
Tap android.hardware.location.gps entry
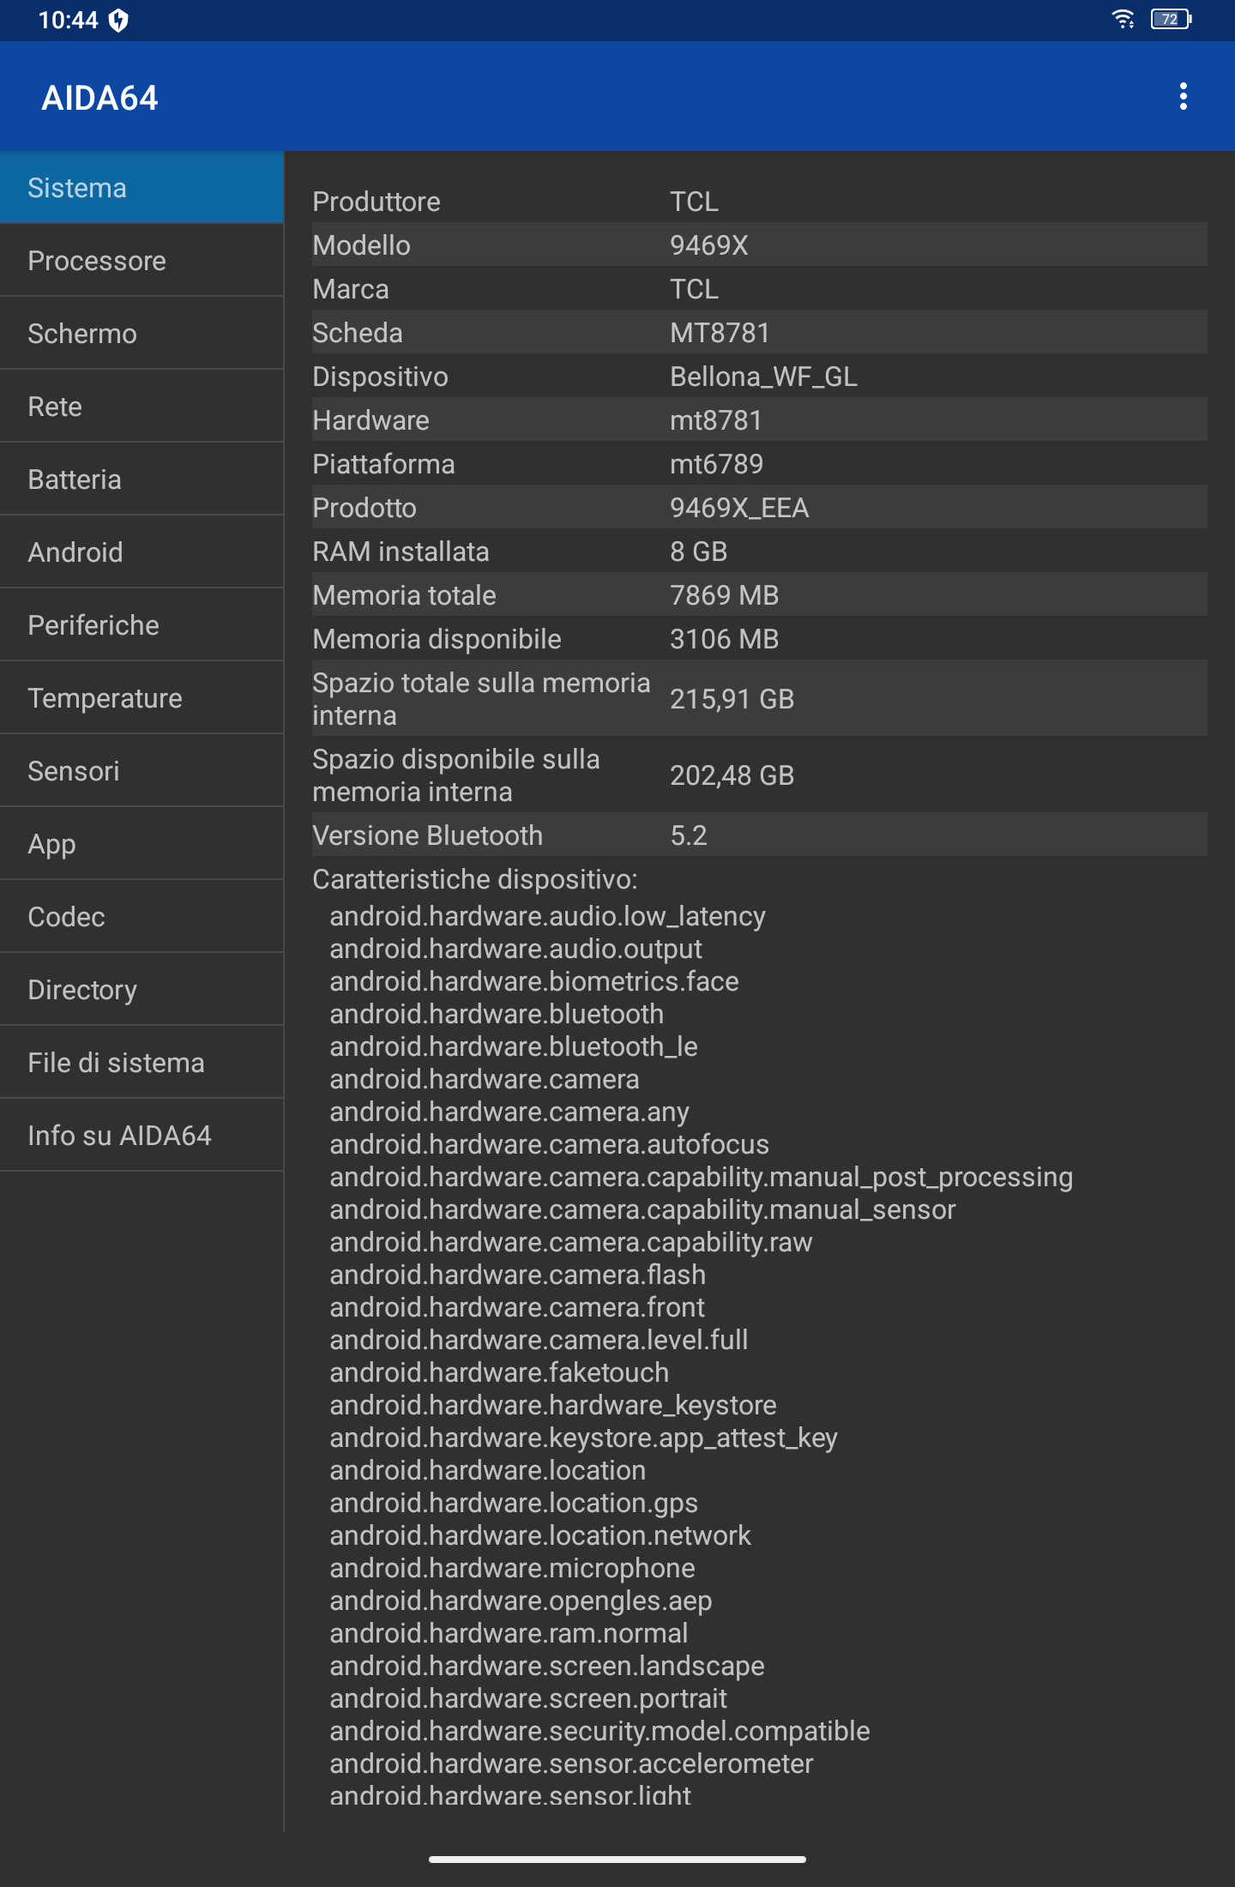514,1503
